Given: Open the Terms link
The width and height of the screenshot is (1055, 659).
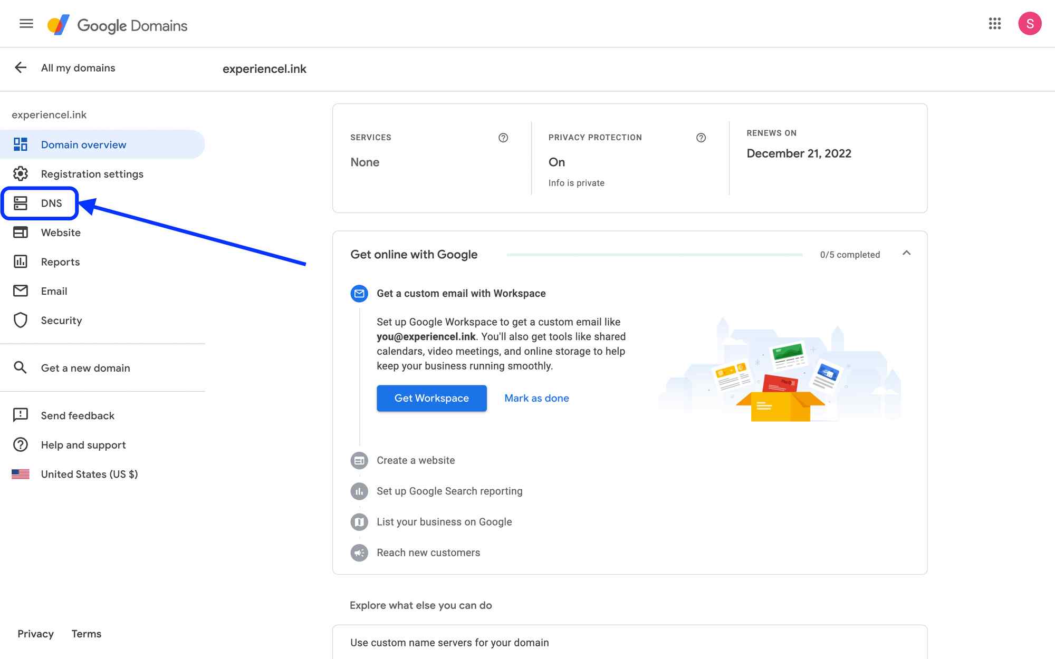Looking at the screenshot, I should pyautogui.click(x=86, y=634).
